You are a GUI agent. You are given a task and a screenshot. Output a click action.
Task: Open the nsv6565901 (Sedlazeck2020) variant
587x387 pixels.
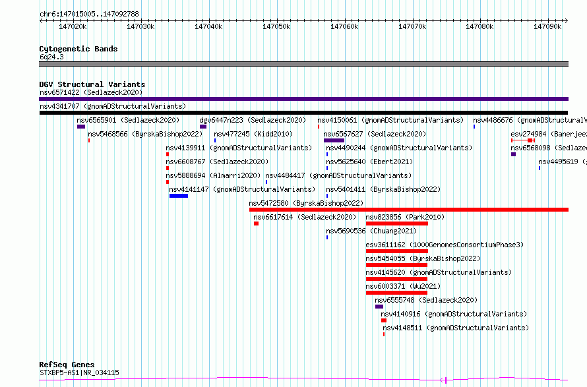point(128,120)
